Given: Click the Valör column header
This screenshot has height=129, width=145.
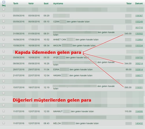Looking at the screenshot, I should [31, 3].
